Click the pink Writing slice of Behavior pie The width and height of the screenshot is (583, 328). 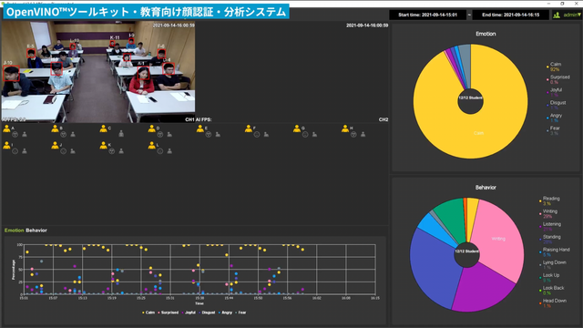pyautogui.click(x=498, y=238)
